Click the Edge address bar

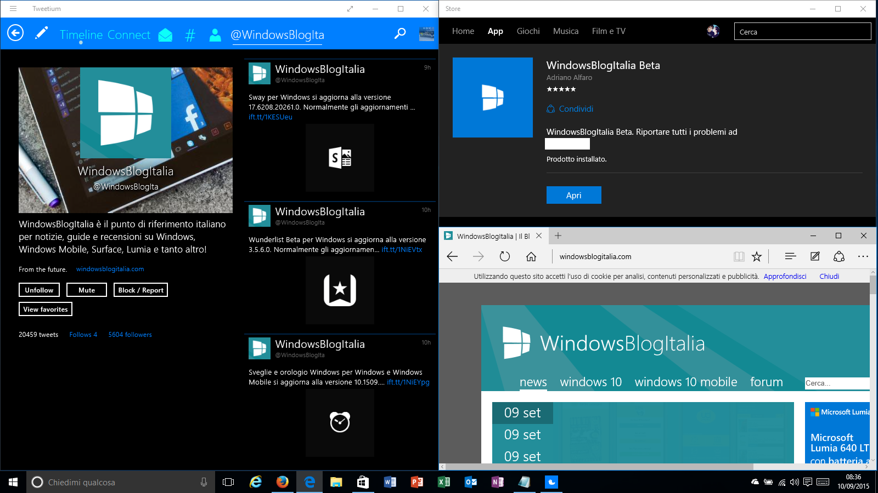[x=642, y=256]
